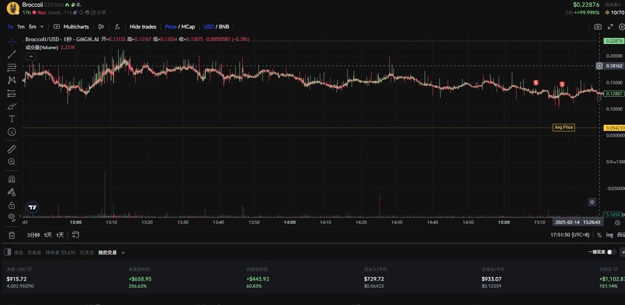625x305 pixels.
Task: Click Hide trades button
Action: pos(143,27)
